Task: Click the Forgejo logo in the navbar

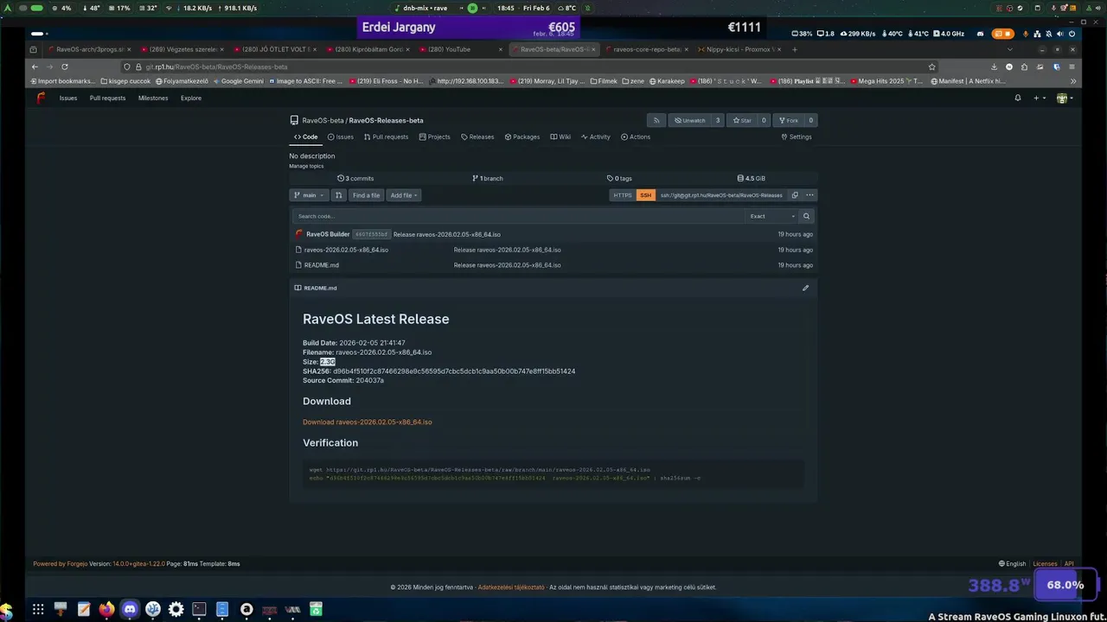Action: coord(41,98)
